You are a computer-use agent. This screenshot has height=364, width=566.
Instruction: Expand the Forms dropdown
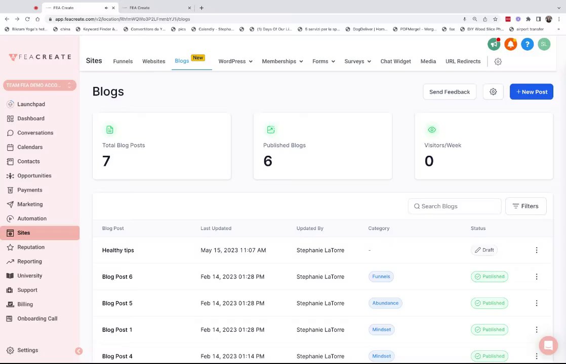point(324,61)
